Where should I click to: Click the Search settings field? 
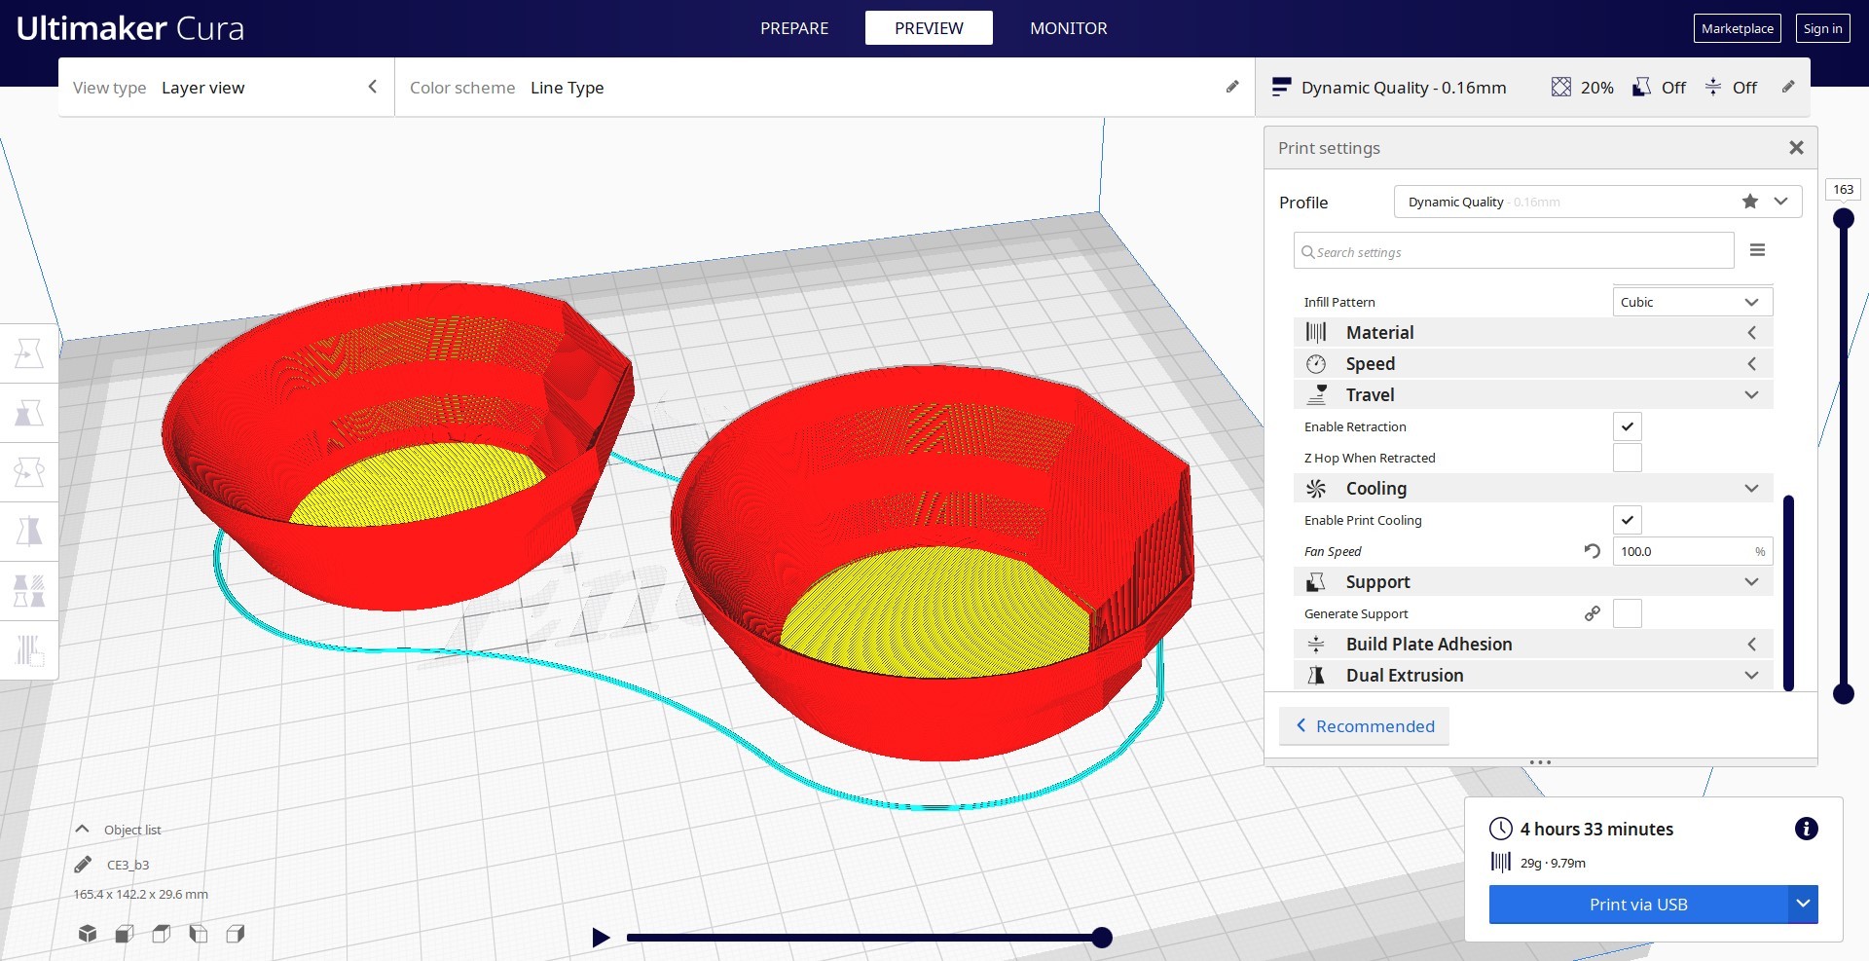[x=1514, y=251]
